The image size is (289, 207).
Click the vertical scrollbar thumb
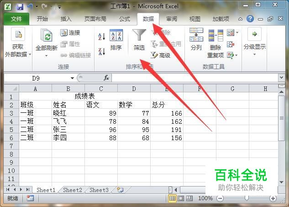pyautogui.click(x=281, y=118)
